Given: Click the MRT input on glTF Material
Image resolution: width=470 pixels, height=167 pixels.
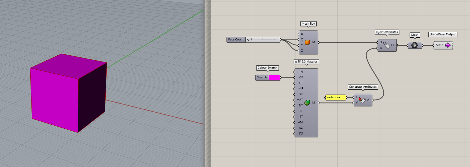Looking at the screenshot, I should (300, 100).
